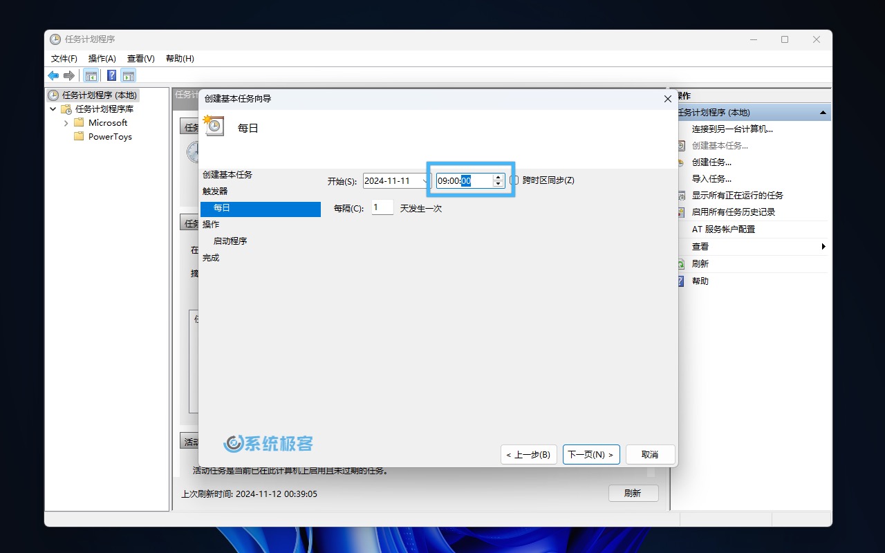
Task: Click the Forward arrow toolbar icon
Action: (68, 75)
